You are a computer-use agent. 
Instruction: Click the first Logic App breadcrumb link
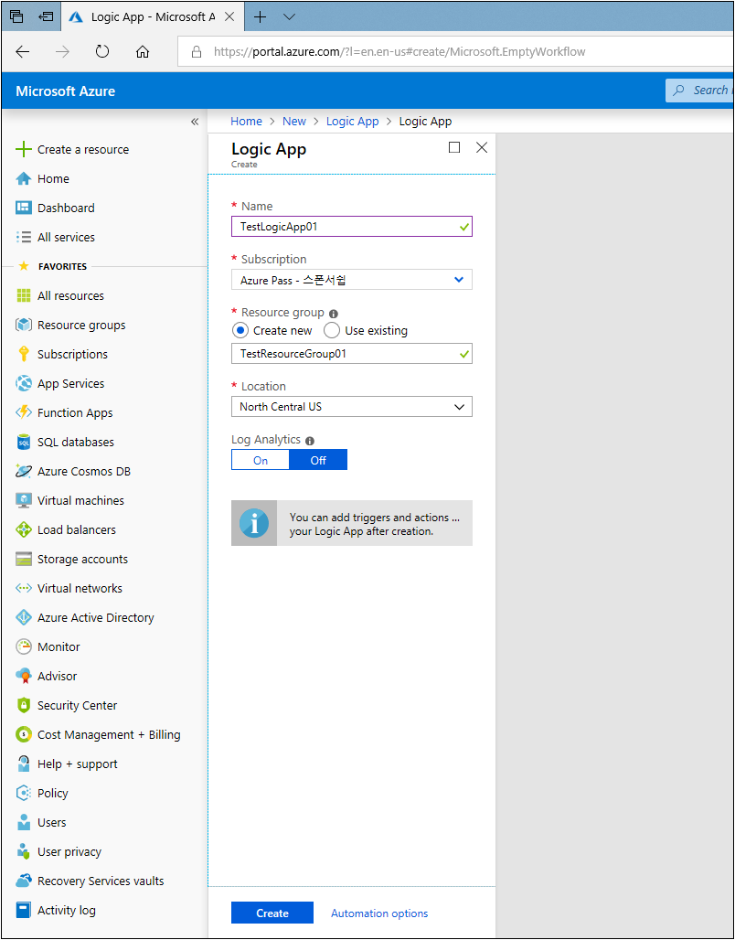353,121
